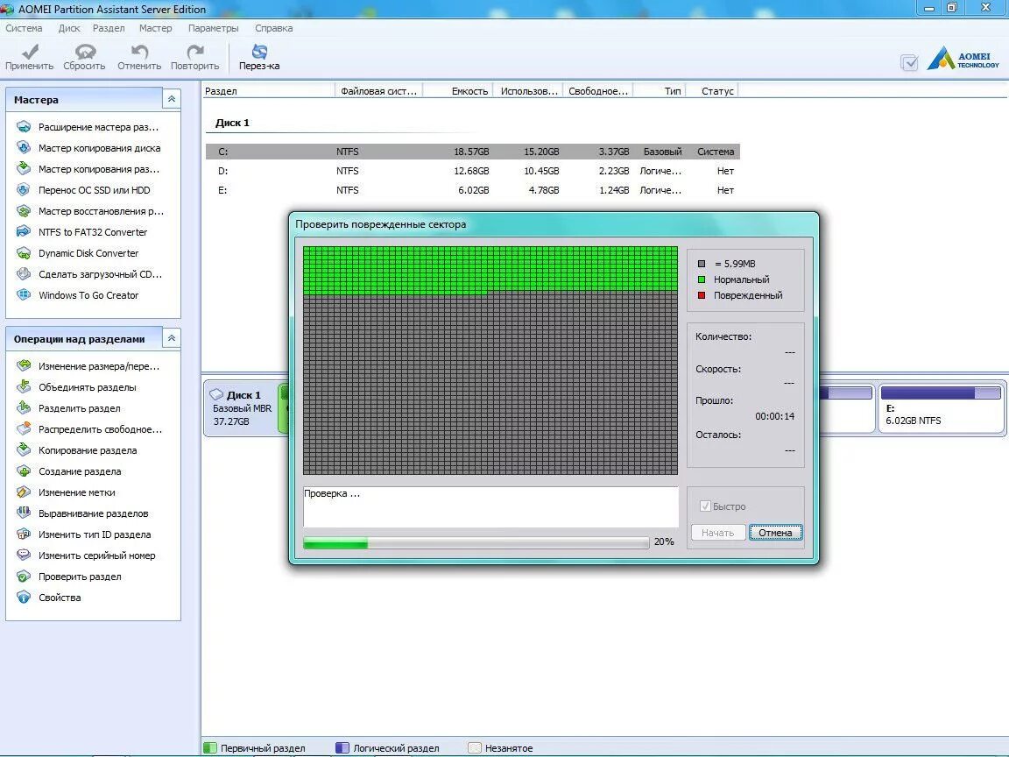Click the Повторить (Redo) toolbar icon
The width and height of the screenshot is (1009, 757).
point(195,52)
